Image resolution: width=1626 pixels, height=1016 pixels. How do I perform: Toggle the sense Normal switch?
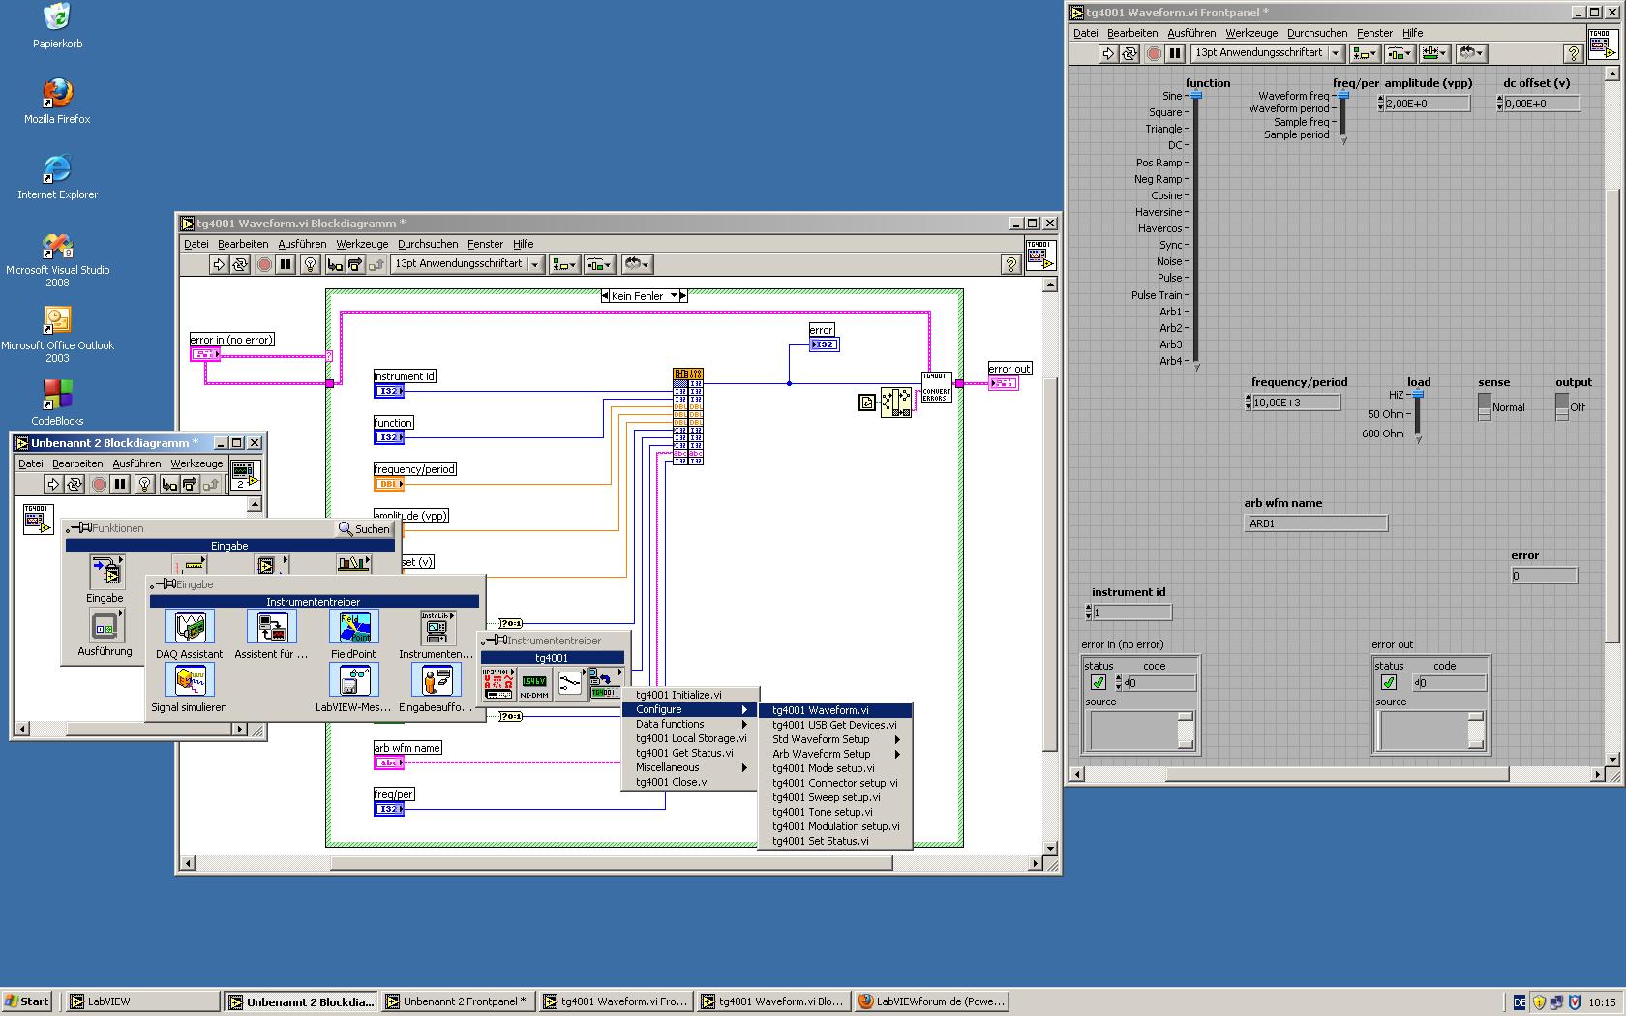(1484, 407)
